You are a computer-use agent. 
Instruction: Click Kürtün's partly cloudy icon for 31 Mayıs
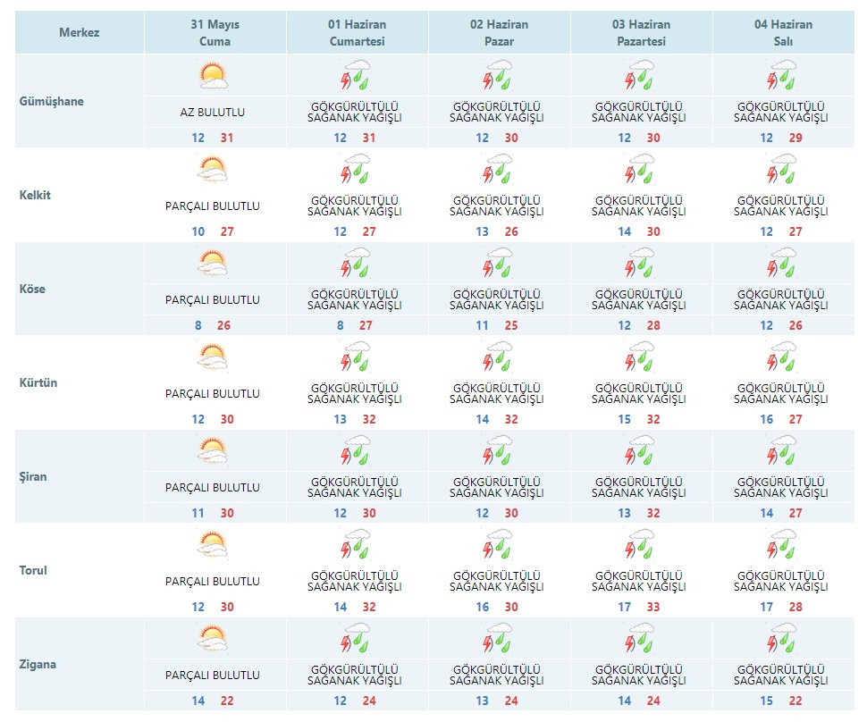[213, 357]
